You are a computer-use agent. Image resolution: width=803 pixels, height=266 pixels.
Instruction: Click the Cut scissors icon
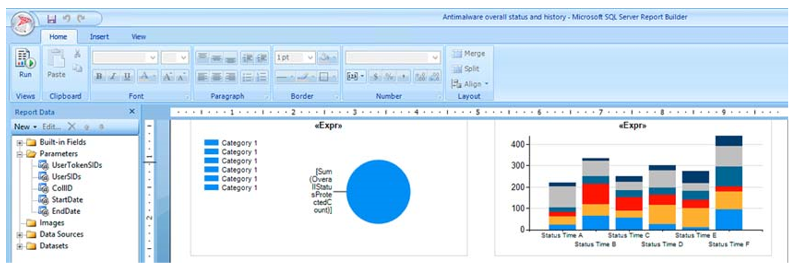(77, 53)
